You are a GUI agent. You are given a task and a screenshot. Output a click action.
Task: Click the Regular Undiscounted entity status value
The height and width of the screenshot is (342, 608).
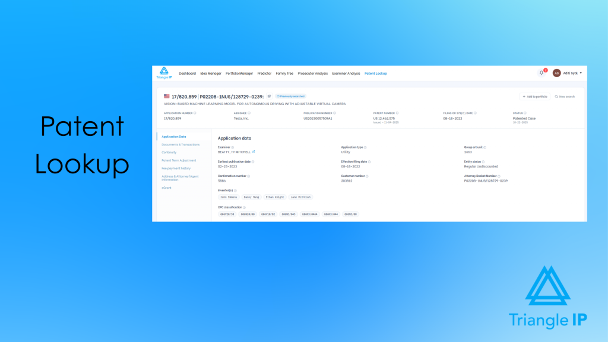pos(481,166)
